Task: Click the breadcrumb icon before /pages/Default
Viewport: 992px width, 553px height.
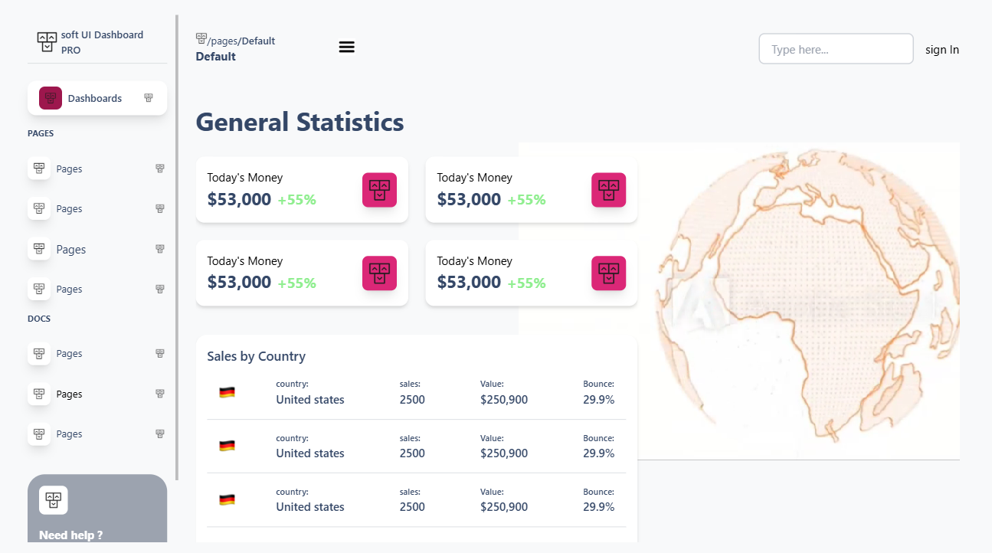Action: coord(201,38)
